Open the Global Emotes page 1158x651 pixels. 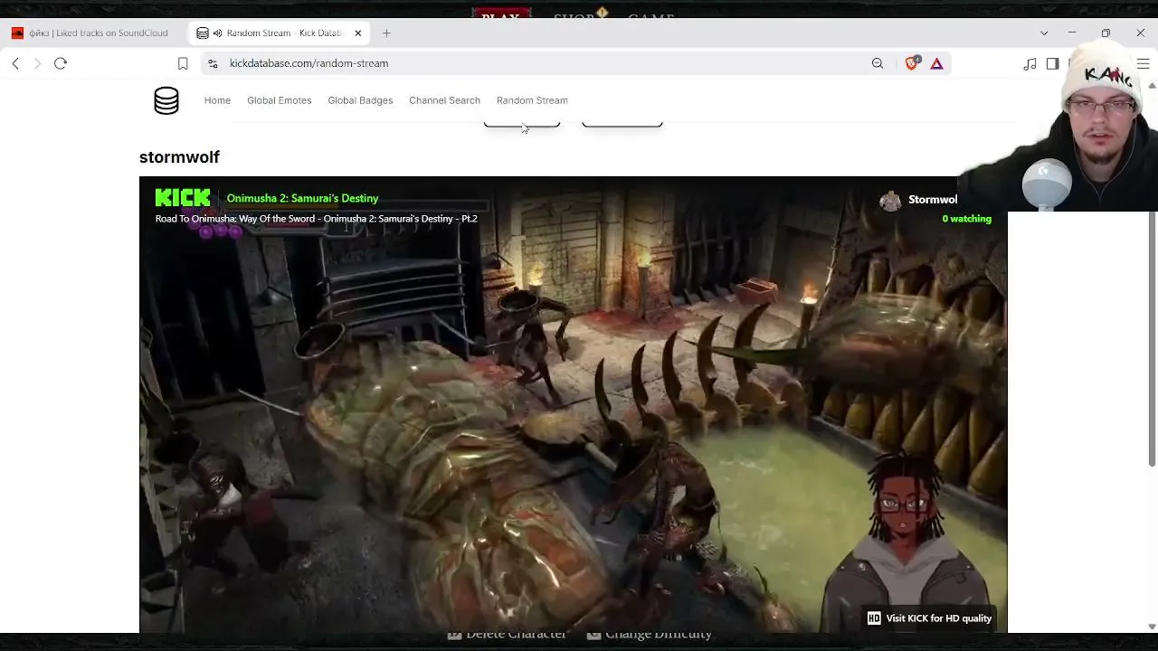point(280,100)
